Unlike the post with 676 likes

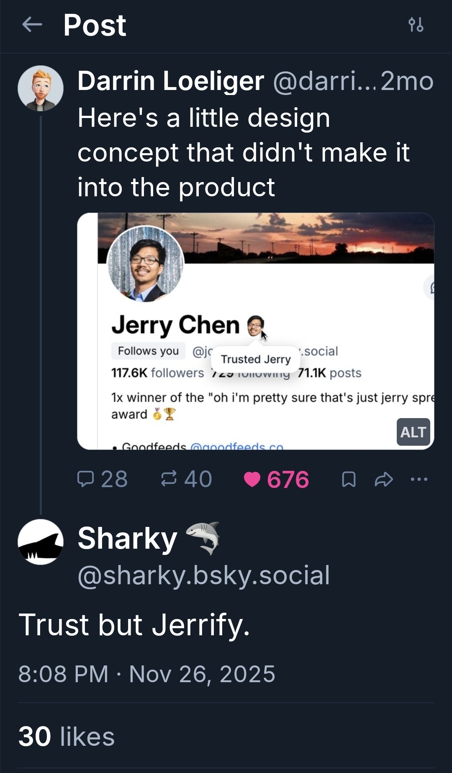click(x=252, y=479)
